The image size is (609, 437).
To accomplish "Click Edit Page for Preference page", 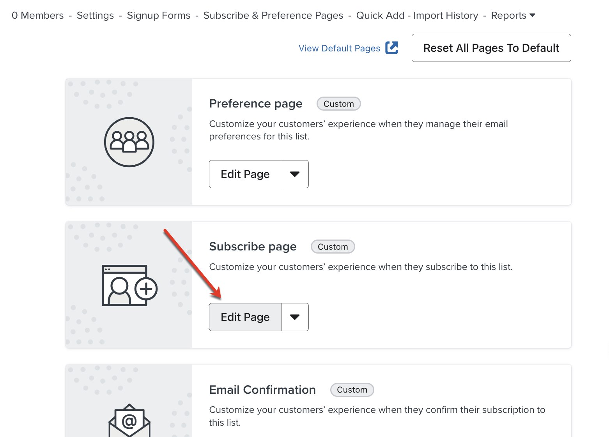I will coord(245,174).
